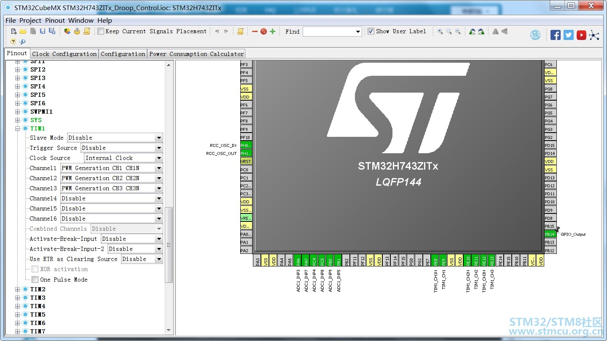Viewport: 607px width, 341px height.
Task: Open the Activate-Break-Input dropdown
Action: coord(132,239)
